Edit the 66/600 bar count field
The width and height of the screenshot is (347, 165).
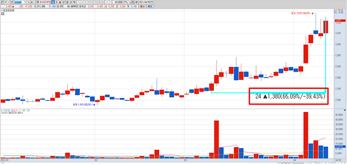[x=118, y=2]
